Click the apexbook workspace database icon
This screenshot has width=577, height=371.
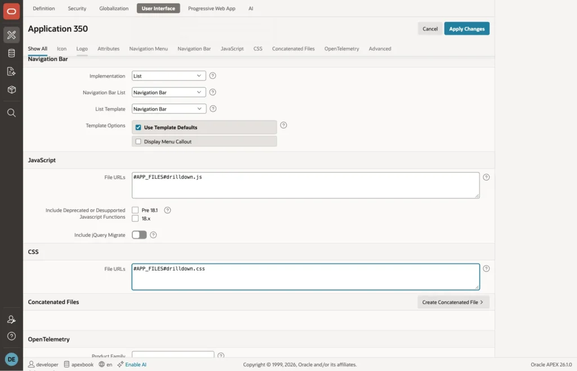(x=66, y=364)
